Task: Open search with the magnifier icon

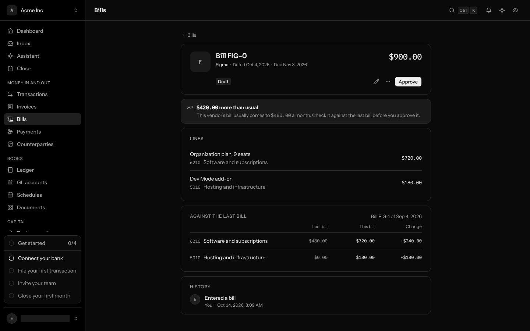Action: 452,10
